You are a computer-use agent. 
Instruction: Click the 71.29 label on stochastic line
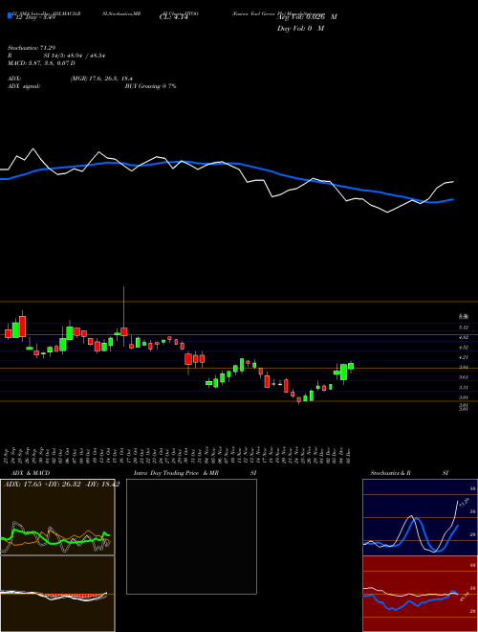click(x=466, y=504)
